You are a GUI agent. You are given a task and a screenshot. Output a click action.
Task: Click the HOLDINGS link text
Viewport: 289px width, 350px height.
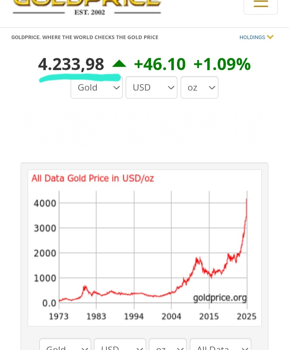coord(252,37)
